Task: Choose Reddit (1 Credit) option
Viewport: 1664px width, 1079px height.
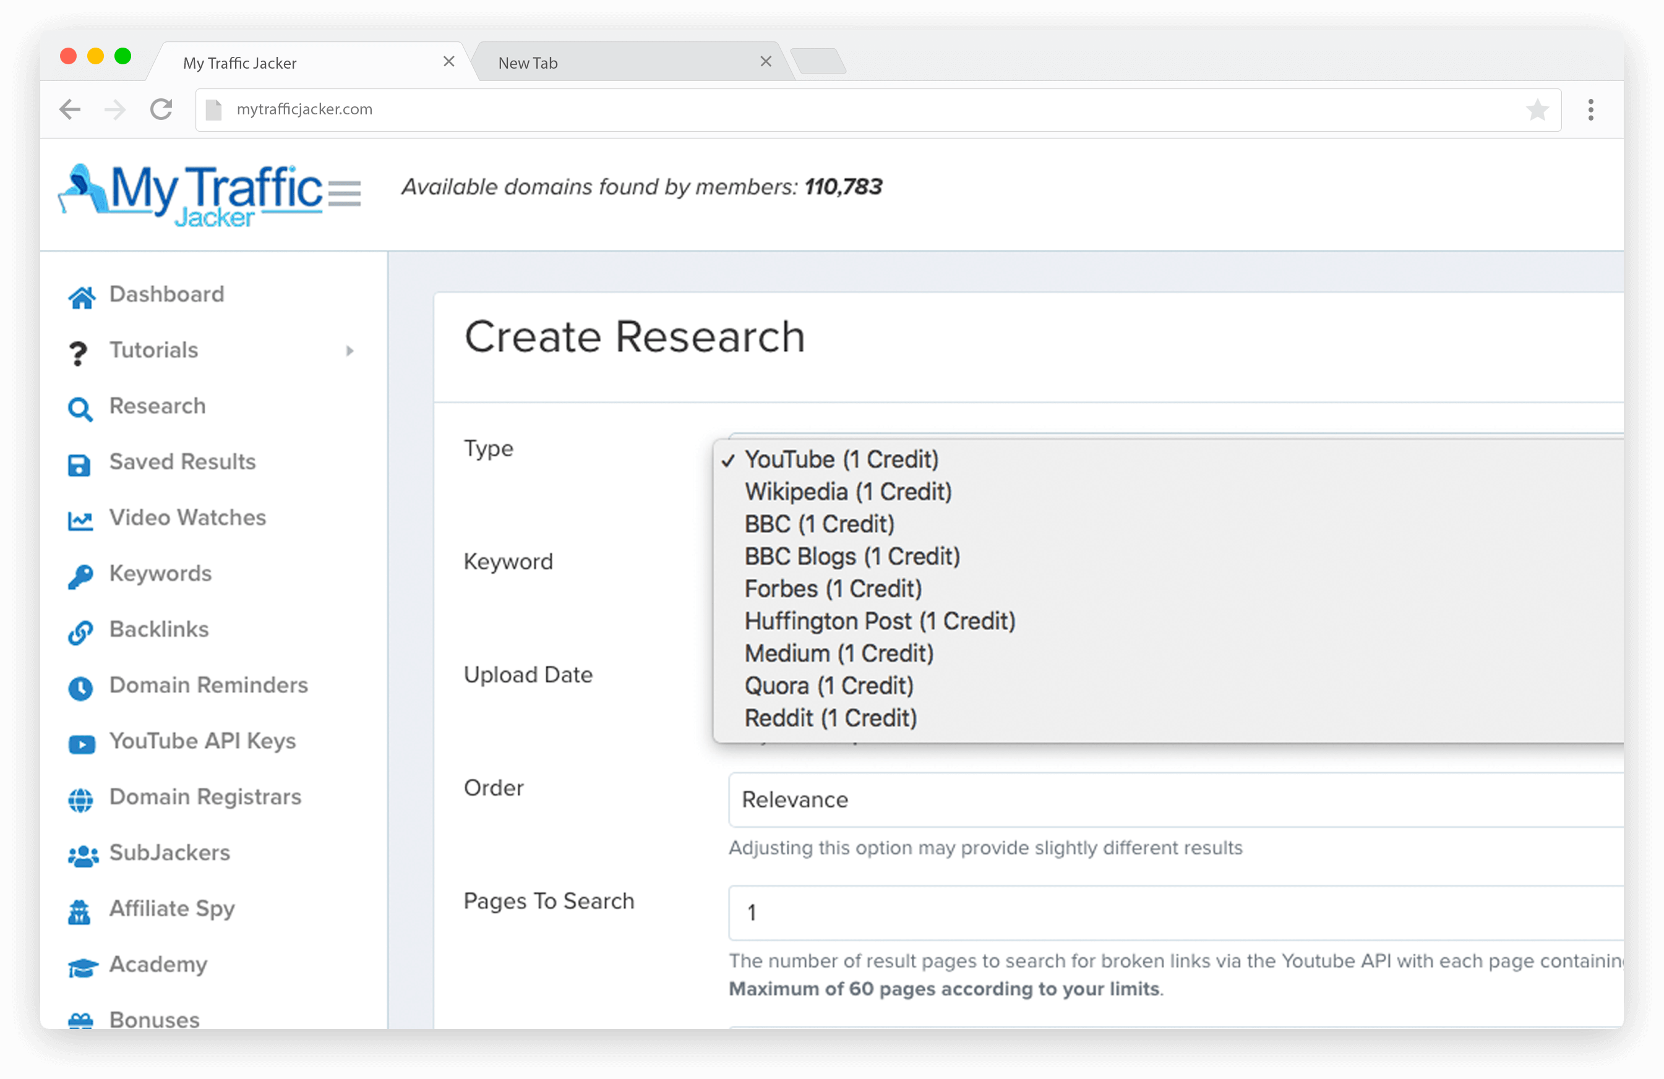Action: 1168,718
